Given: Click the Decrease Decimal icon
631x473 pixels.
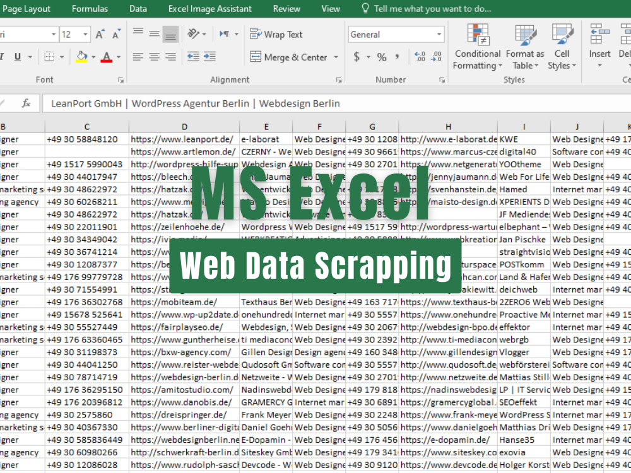Looking at the screenshot, I should 436,57.
